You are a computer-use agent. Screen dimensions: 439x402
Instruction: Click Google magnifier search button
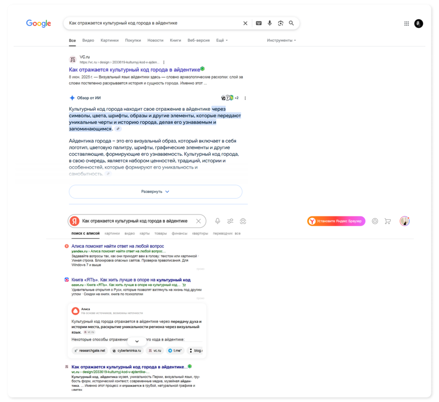coord(292,23)
